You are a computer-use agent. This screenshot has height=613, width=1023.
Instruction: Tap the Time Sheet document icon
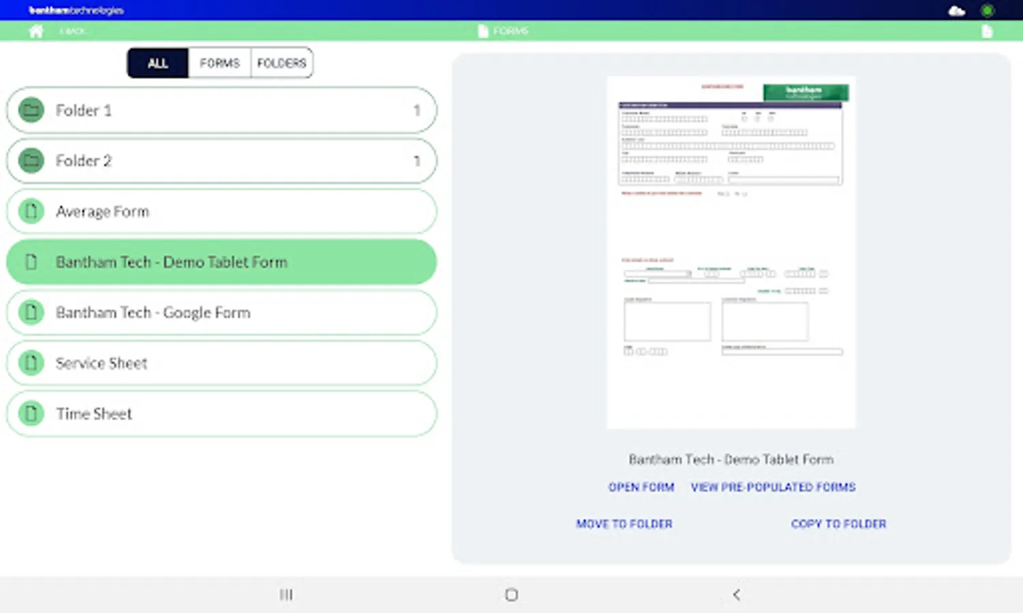pos(31,413)
